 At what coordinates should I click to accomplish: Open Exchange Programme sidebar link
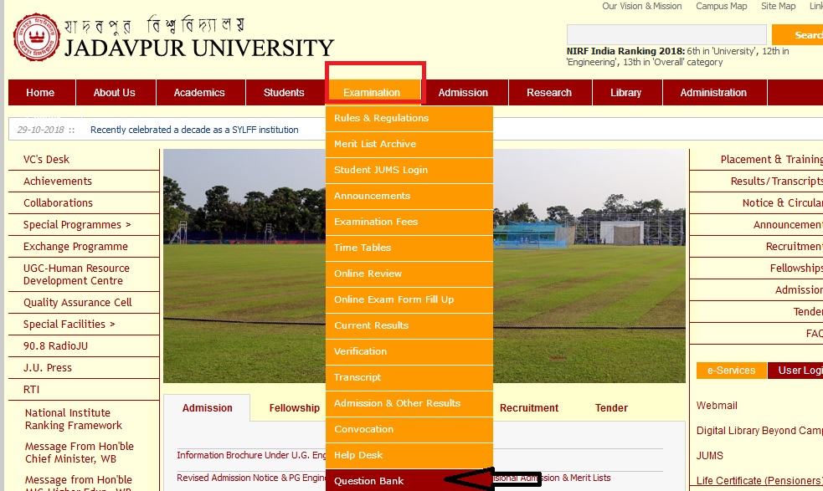pyautogui.click(x=75, y=247)
